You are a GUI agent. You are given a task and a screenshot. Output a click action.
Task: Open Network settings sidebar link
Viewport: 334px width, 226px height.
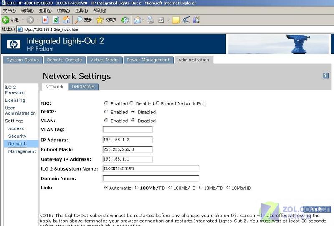pos(17,143)
